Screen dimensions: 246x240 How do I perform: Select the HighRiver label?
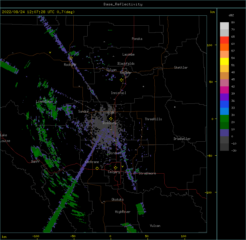click(x=123, y=212)
